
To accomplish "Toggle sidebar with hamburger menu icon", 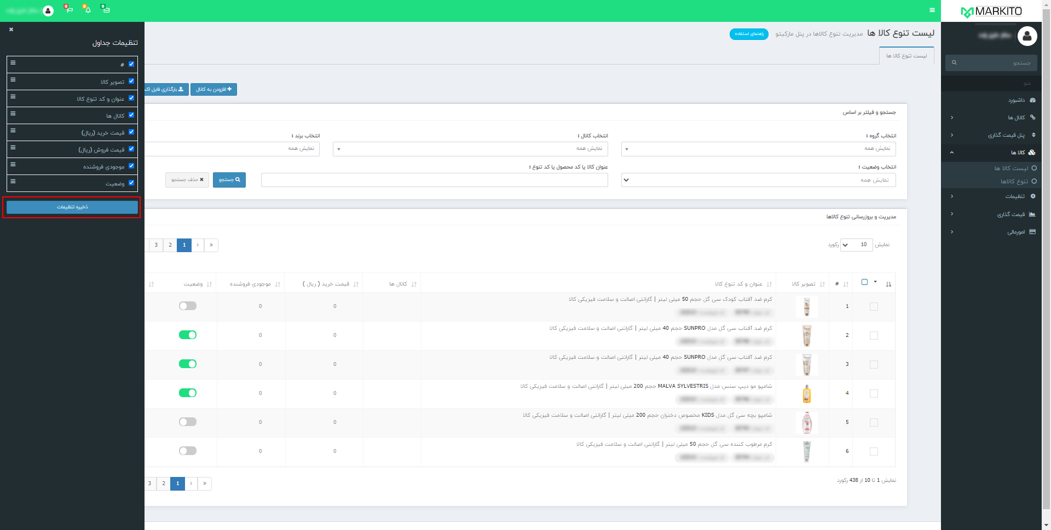I will [932, 10].
